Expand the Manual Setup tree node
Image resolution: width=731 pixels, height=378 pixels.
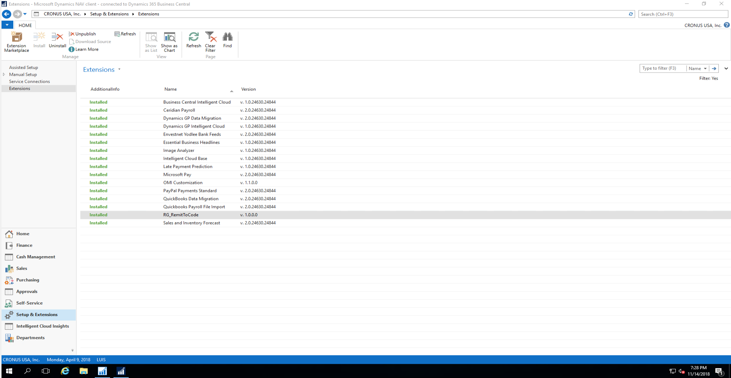click(4, 74)
